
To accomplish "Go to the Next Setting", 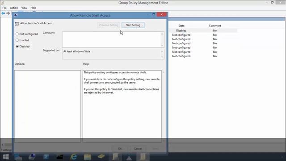I will [x=133, y=25].
